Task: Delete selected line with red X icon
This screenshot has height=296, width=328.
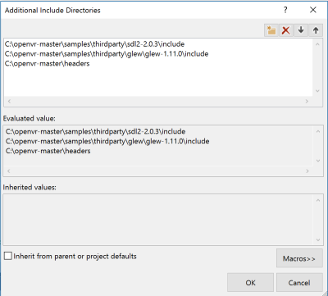Action: tap(286, 30)
